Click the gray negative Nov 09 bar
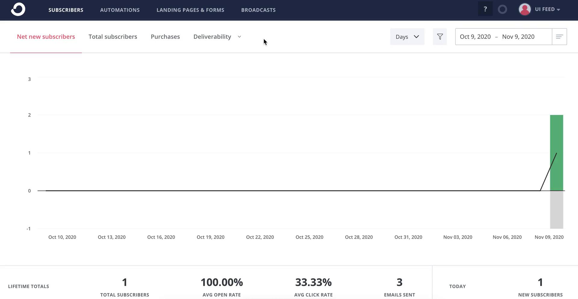The image size is (578, 299). [557, 210]
